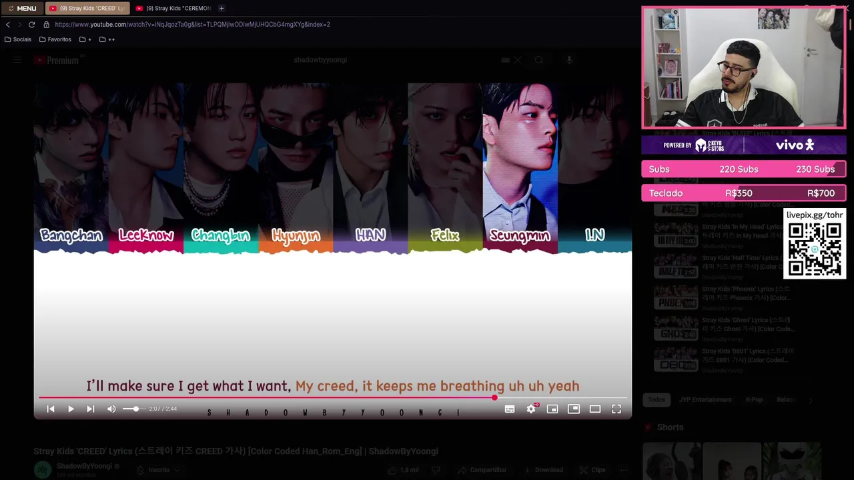Open the '++' bookmarks folder
Viewport: 854px width, 480px height.
[x=107, y=39]
